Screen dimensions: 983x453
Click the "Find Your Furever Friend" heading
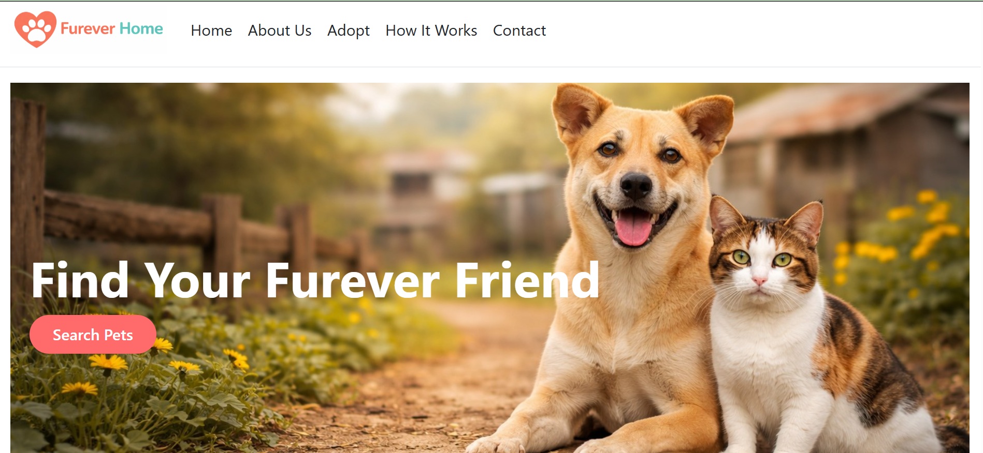(315, 280)
